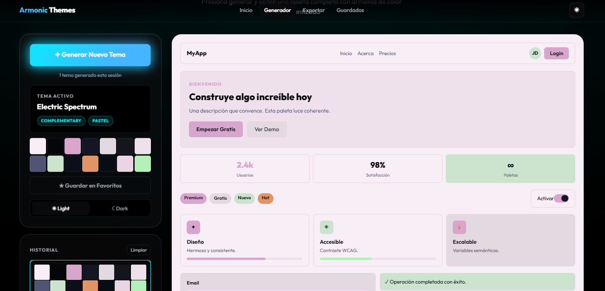Click Acerca link in MyApp preview
Image resolution: width=605 pixels, height=291 pixels.
[365, 53]
